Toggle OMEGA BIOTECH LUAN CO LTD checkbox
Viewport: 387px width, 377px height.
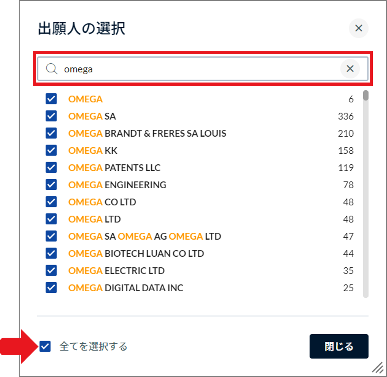(x=51, y=253)
